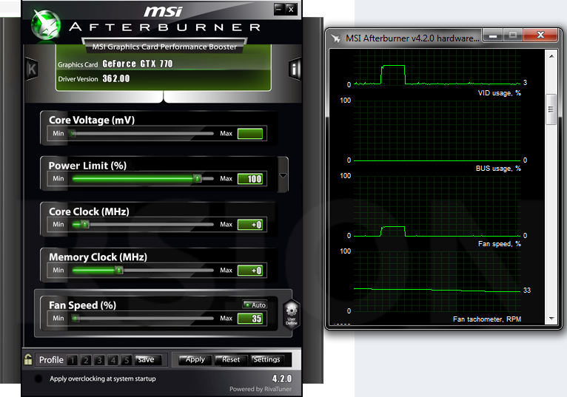The width and height of the screenshot is (567, 397).
Task: Select profile slot 3
Action: pos(99,360)
